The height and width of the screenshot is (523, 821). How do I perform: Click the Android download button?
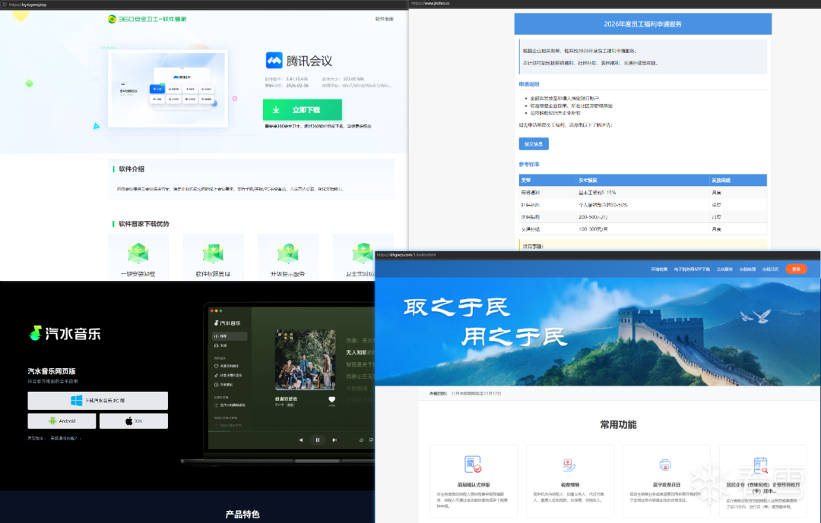click(x=62, y=421)
